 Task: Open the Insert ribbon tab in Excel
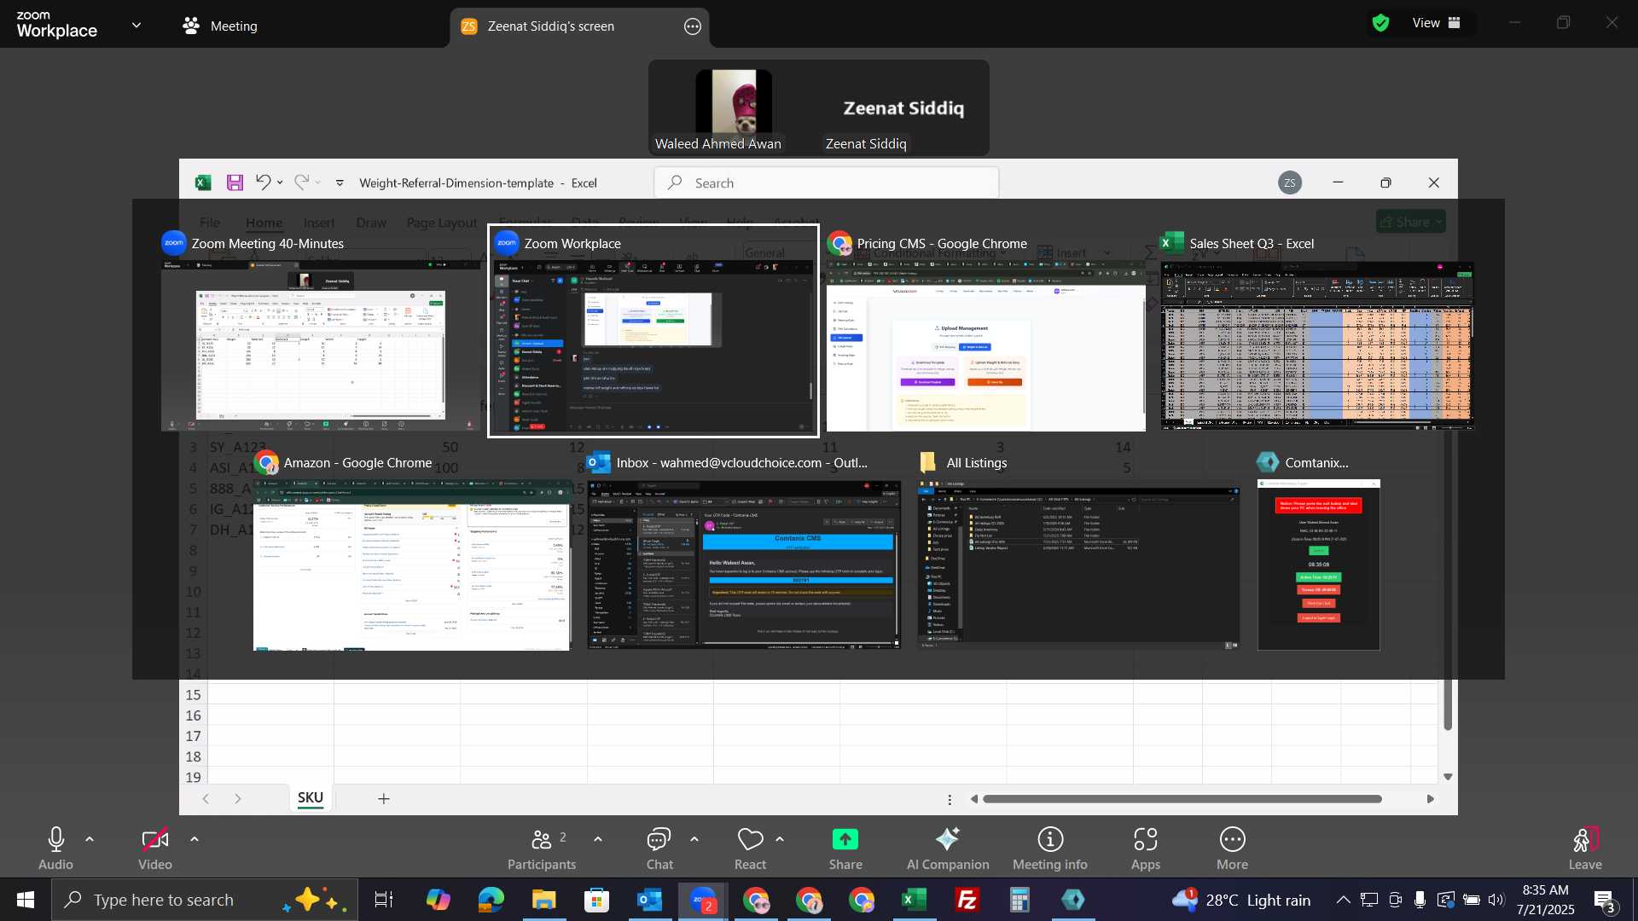pos(319,223)
